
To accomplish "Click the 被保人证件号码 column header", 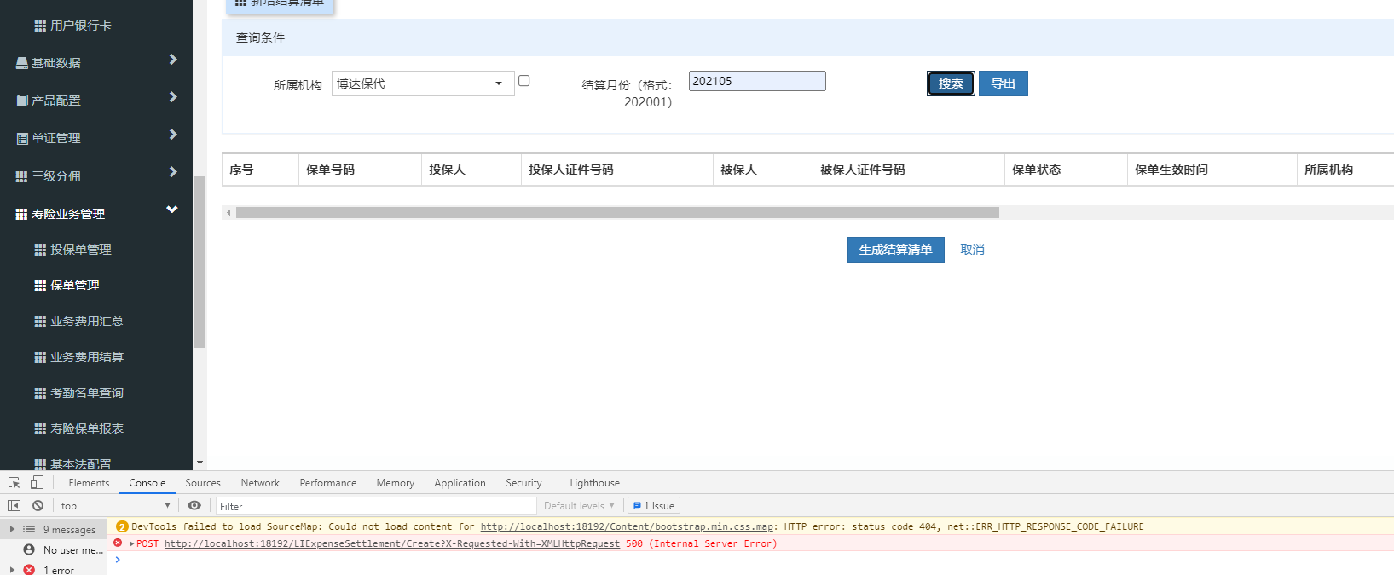I will click(x=908, y=170).
